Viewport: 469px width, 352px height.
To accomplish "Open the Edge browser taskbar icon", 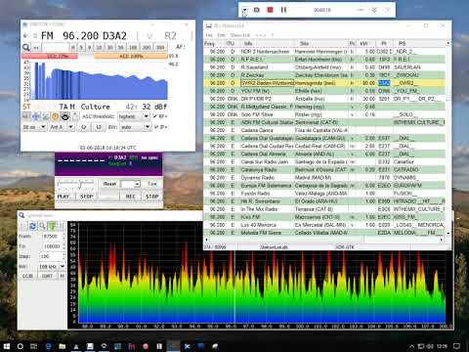I will coord(49,346).
